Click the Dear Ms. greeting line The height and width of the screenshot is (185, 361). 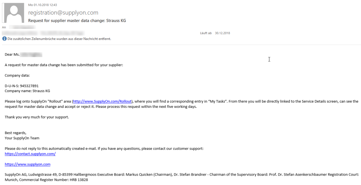(23, 55)
